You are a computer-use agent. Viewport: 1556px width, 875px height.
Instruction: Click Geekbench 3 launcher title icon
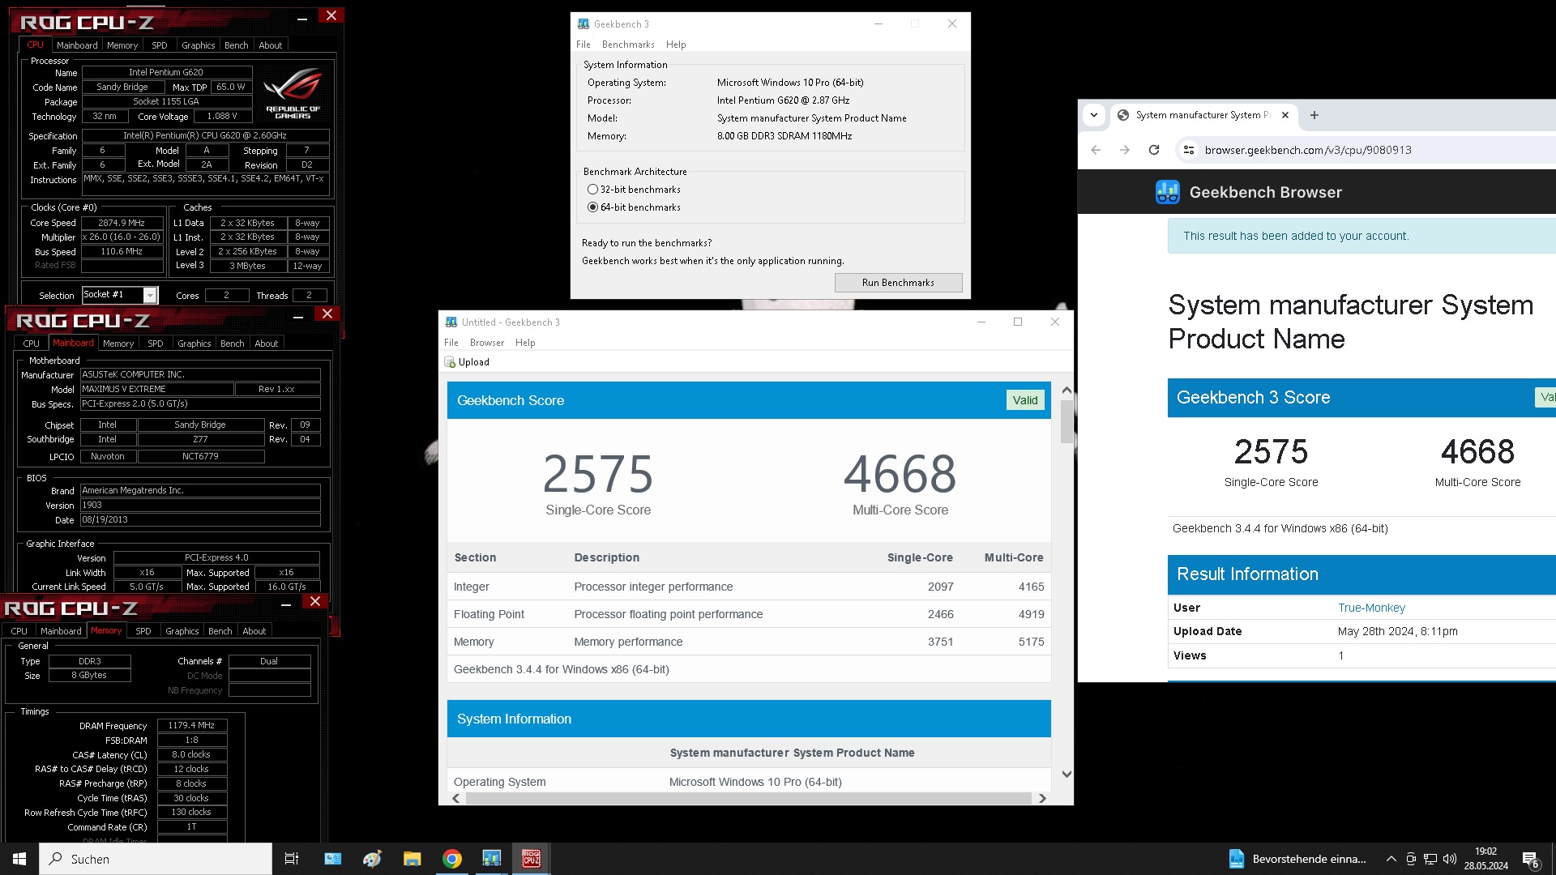pyautogui.click(x=583, y=24)
